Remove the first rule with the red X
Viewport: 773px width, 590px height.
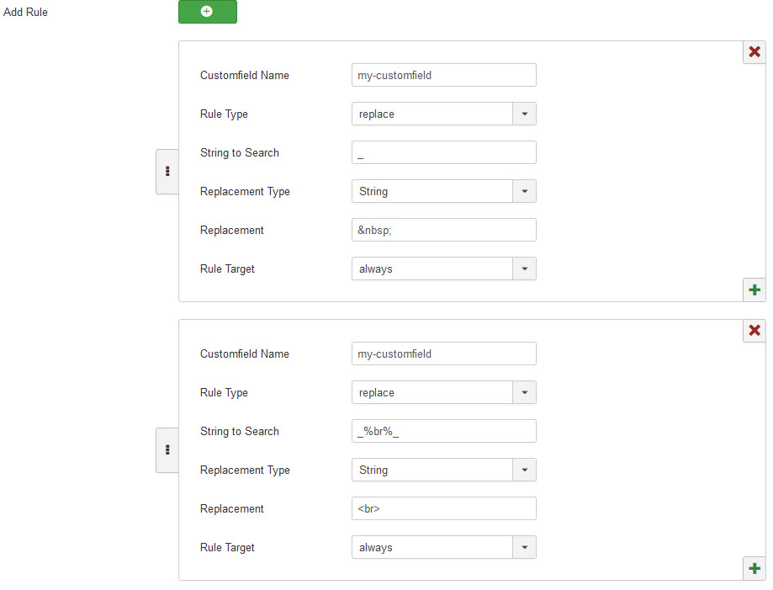tap(754, 52)
